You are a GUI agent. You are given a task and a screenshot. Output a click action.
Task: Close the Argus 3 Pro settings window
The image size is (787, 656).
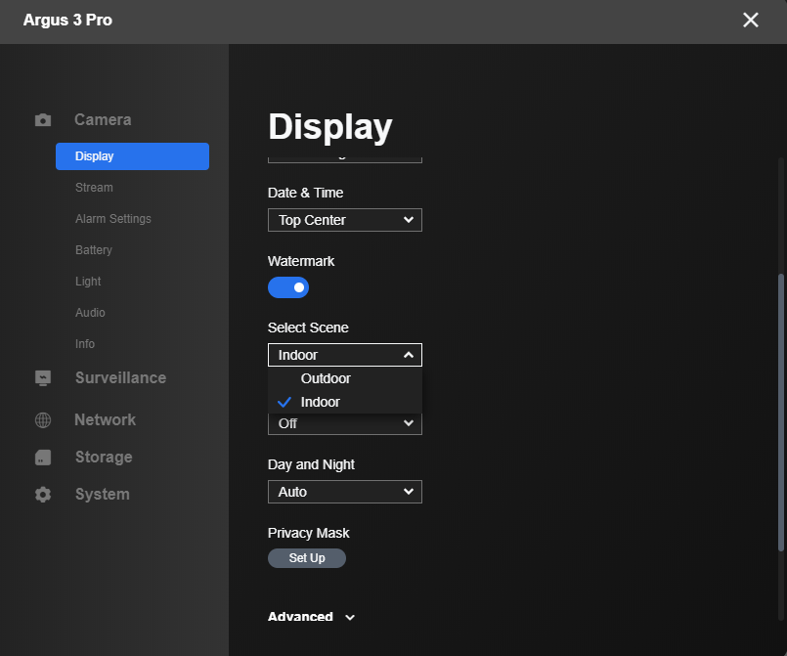[751, 21]
